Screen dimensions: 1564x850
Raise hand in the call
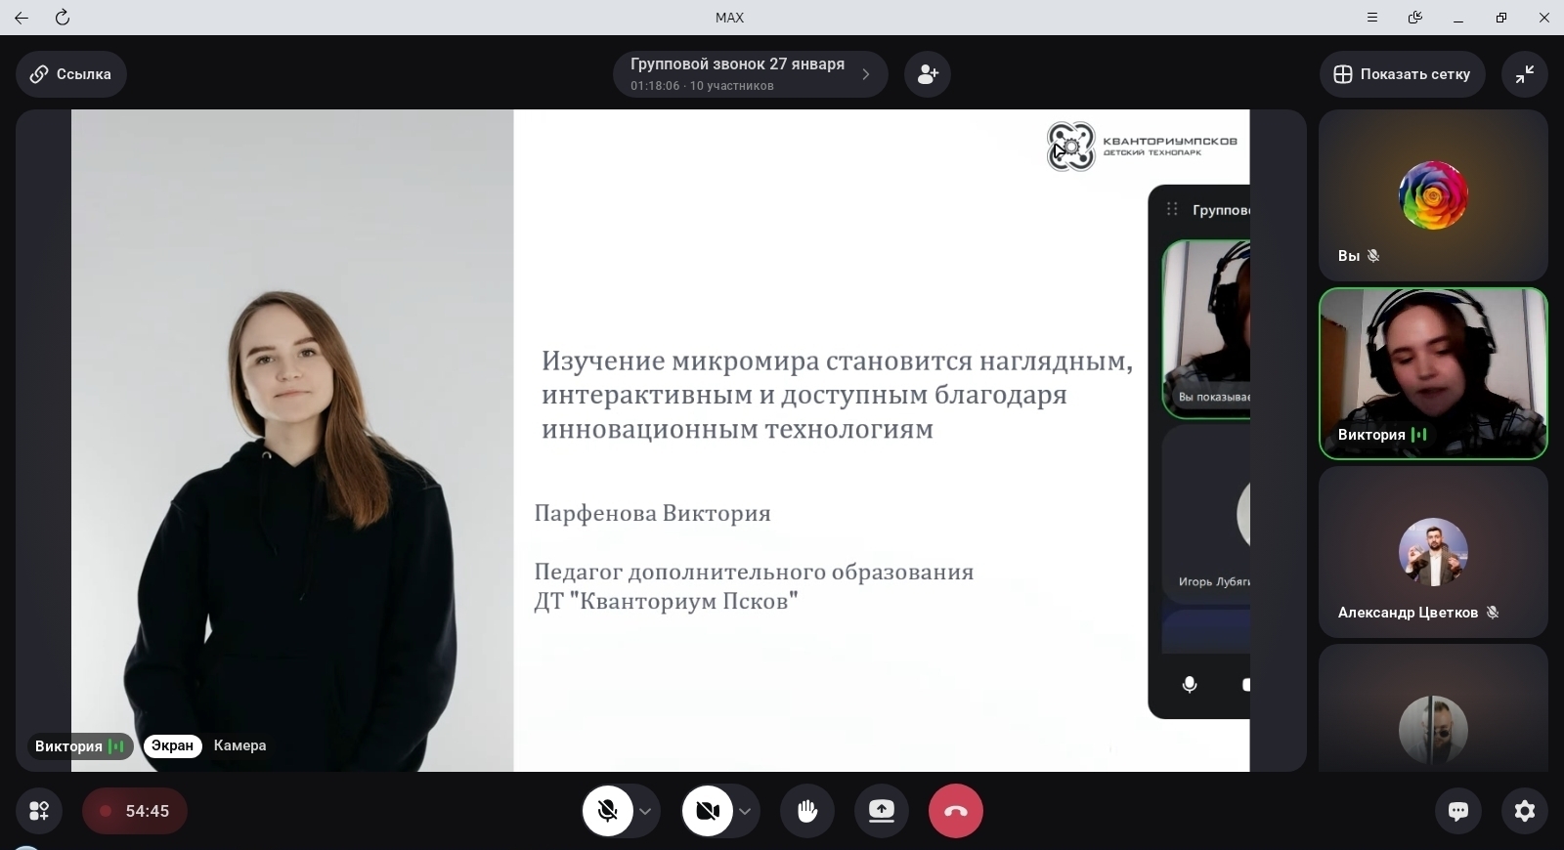click(806, 811)
